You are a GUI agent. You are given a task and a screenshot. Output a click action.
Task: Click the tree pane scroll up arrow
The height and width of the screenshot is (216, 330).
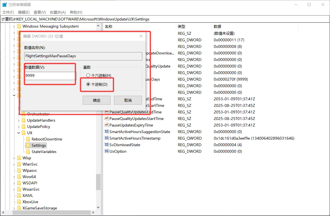(x=98, y=26)
